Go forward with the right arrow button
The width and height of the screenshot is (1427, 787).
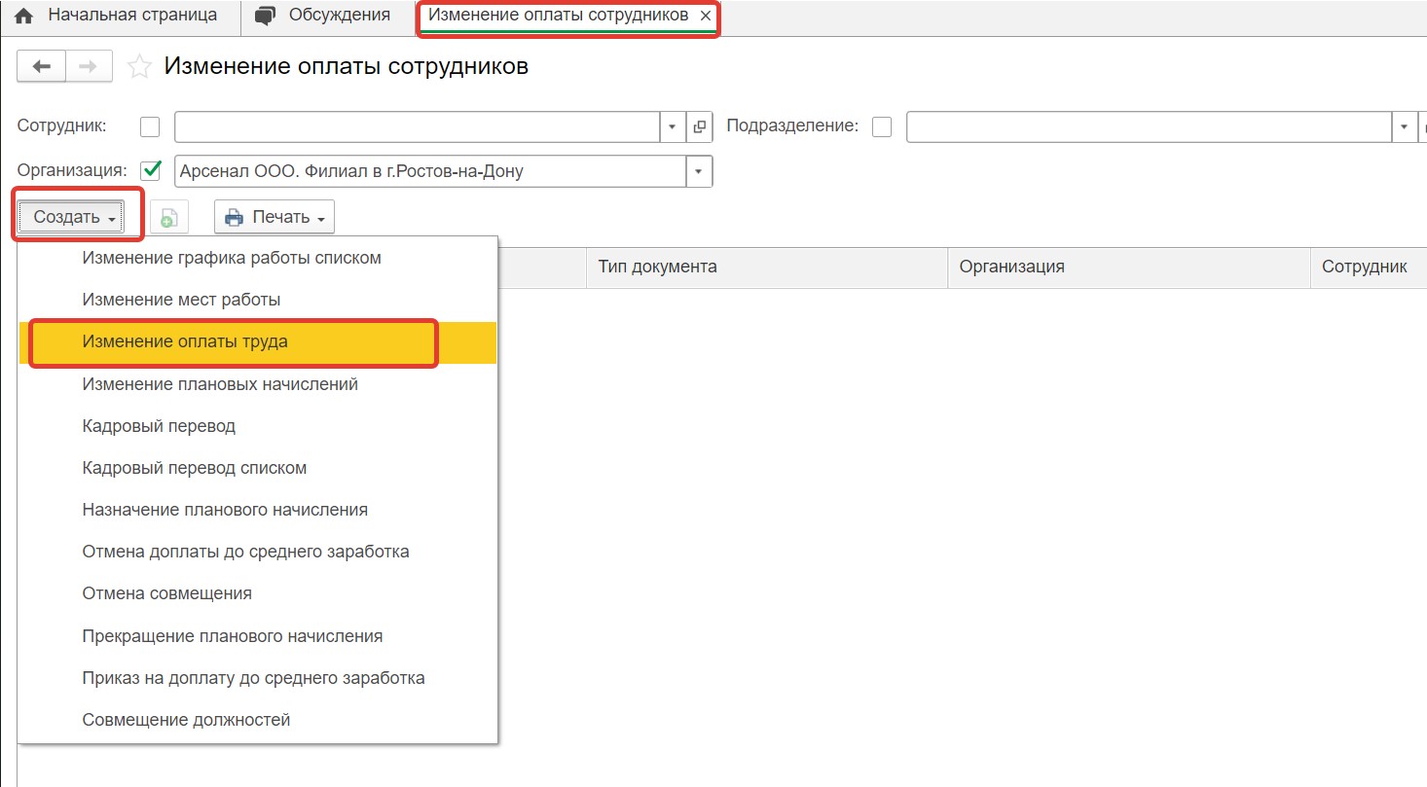(x=89, y=66)
